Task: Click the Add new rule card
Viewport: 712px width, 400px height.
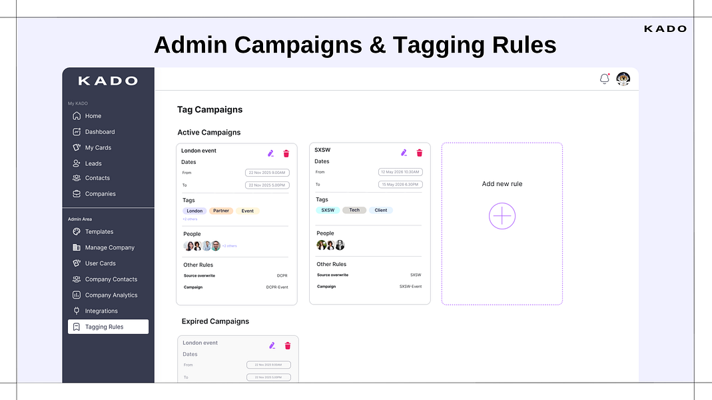Action: 502,223
